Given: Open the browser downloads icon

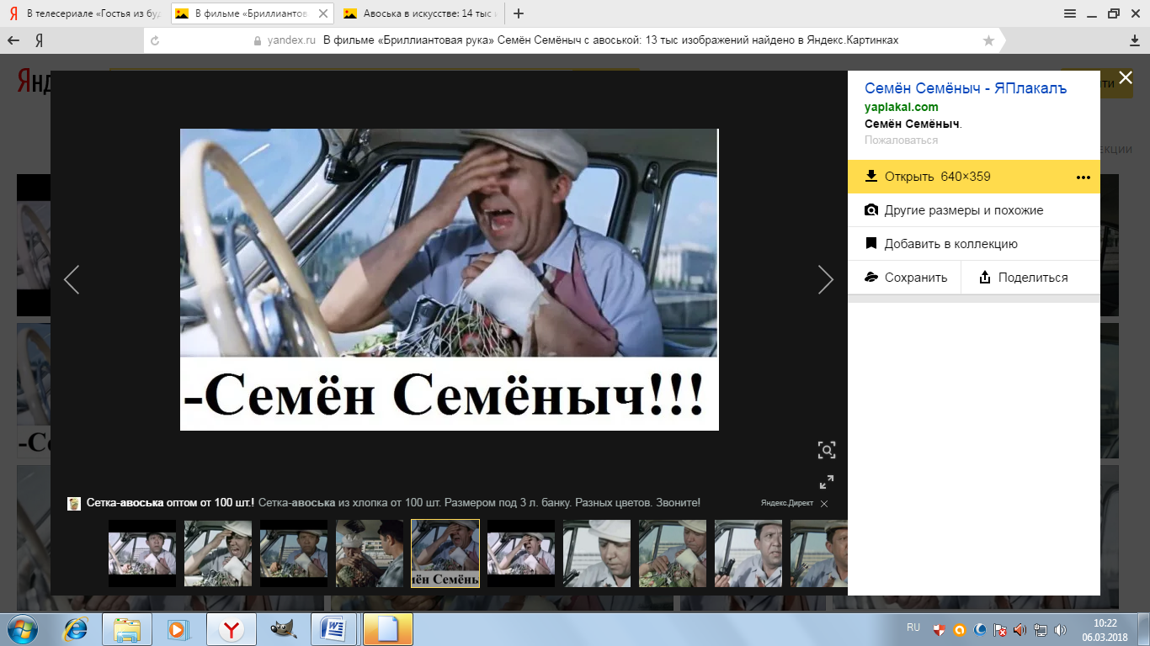Looking at the screenshot, I should pos(1134,40).
